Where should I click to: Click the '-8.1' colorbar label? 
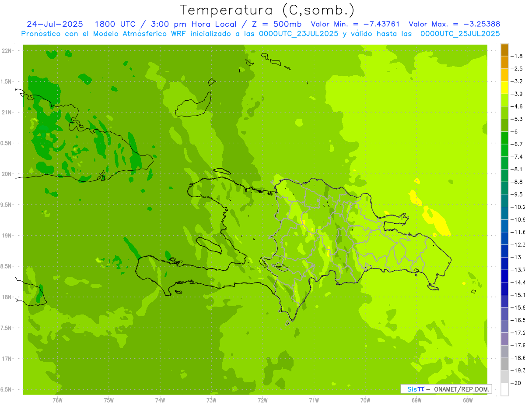[517, 169]
